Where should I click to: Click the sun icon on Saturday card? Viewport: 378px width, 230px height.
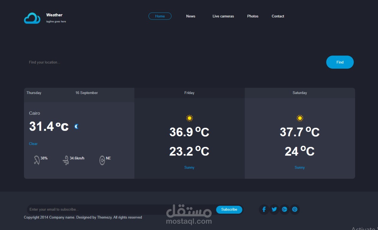click(300, 118)
